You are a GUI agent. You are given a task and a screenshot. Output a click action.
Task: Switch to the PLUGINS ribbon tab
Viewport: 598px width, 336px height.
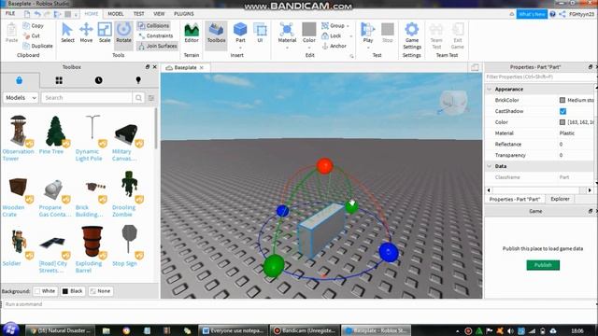click(184, 14)
